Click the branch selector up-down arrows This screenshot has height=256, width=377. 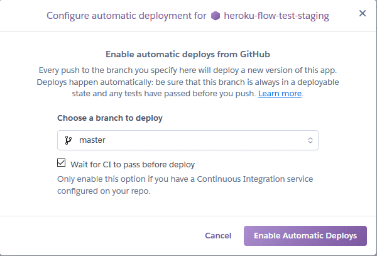[310, 140]
